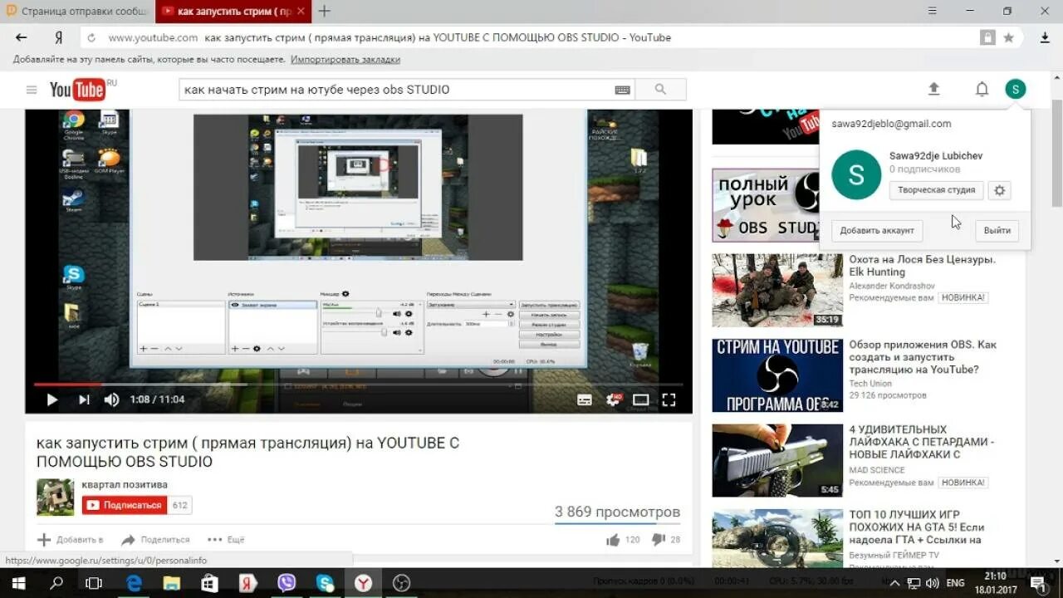
Task: Open ПОЛНЫЙ УРОК OBS STUDIO thumbnail
Action: pos(766,205)
